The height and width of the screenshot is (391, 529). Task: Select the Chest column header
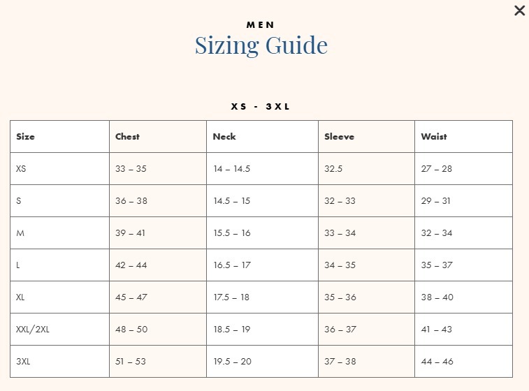click(x=127, y=137)
